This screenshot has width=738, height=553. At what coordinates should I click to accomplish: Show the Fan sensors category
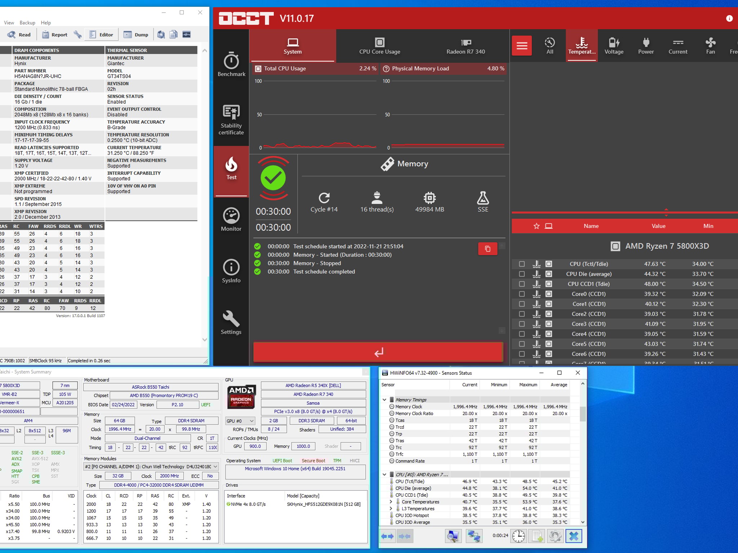[710, 46]
